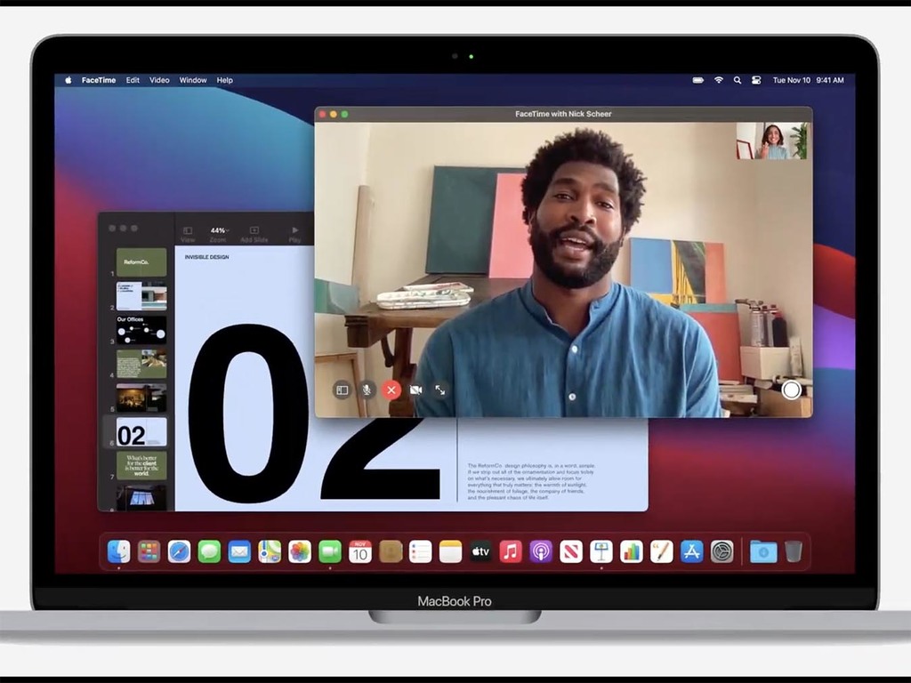This screenshot has height=683, width=911.
Task: Open Mail from the Dock
Action: 239,551
